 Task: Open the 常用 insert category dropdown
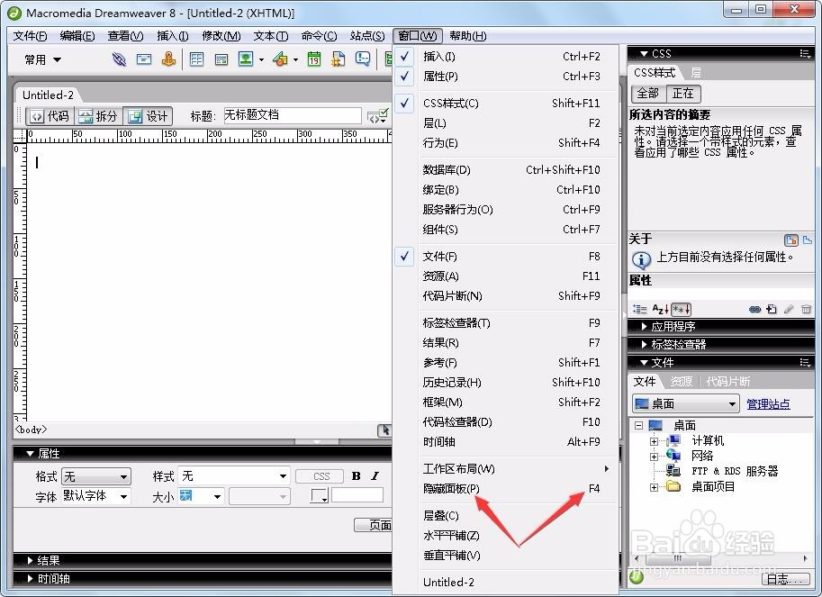[43, 59]
